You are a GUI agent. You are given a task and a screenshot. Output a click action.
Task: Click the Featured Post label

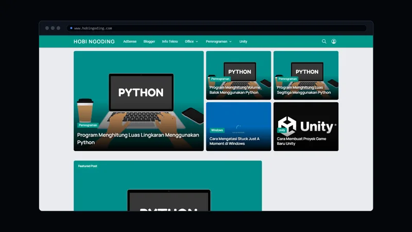tap(88, 166)
